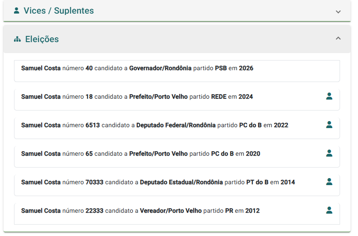Open the 2020 Prefeito/Porto Velho PC do B entry

click(177, 157)
